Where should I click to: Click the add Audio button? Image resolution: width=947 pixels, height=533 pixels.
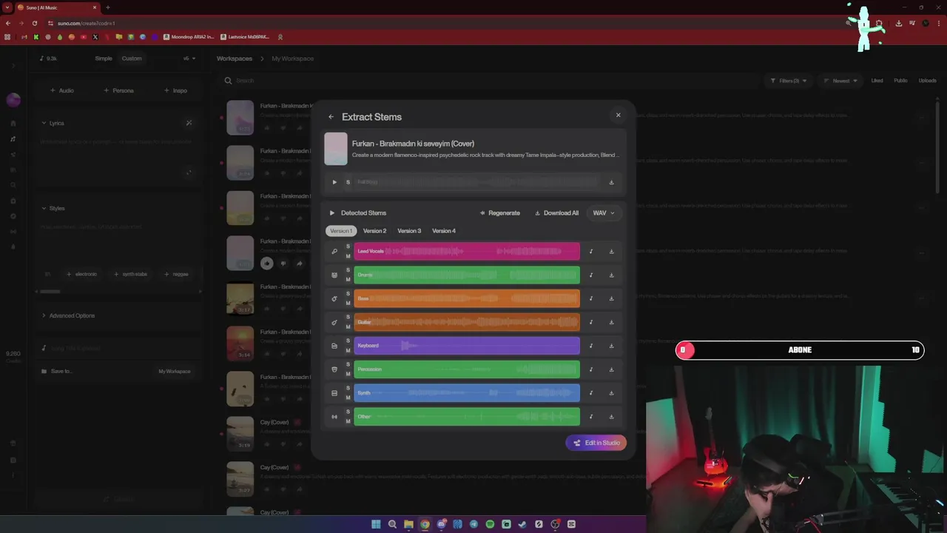[62, 90]
